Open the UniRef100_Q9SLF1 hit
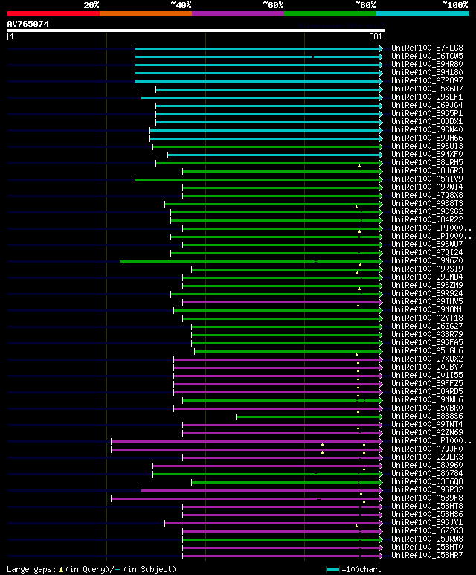Screen dimensions: 476x575 [x=427, y=97]
